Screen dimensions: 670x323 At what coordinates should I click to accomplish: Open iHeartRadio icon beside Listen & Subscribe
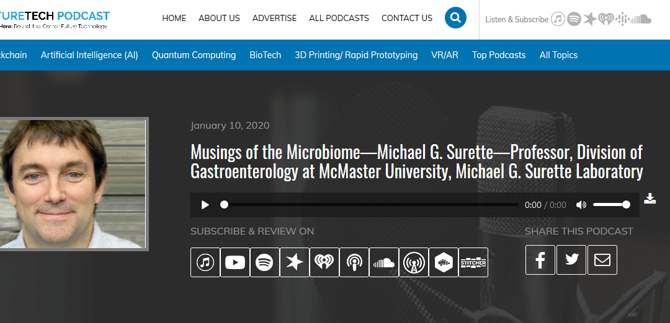[606, 19]
